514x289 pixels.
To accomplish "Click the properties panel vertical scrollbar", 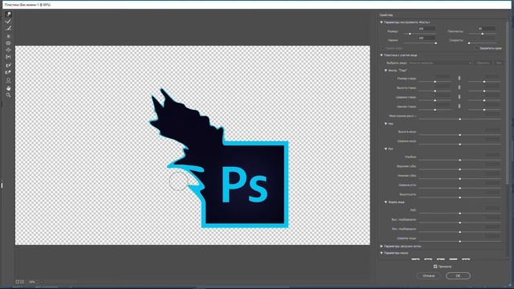I will (x=508, y=104).
